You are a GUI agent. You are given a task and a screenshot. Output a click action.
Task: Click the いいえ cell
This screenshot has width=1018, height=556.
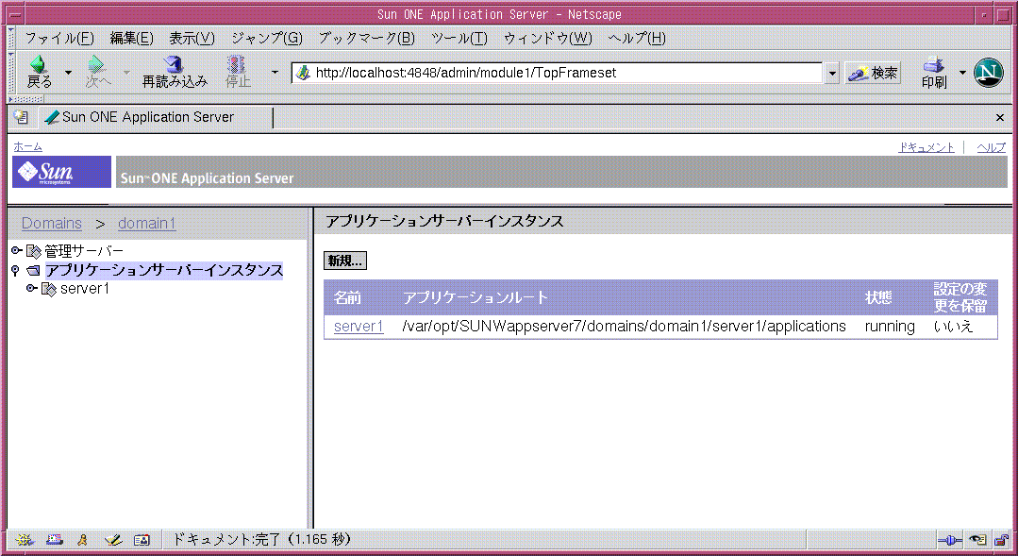coord(953,326)
